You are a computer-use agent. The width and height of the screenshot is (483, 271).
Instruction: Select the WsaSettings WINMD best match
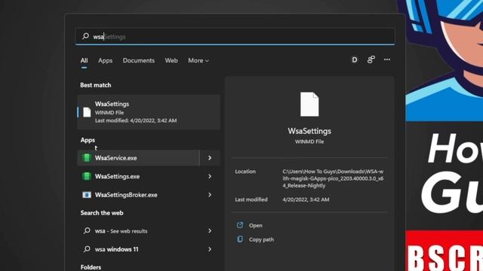[x=149, y=112]
